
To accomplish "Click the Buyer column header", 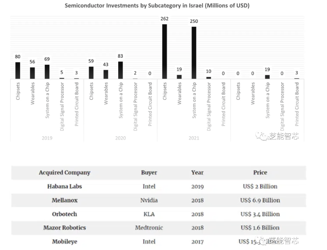I will [x=149, y=173].
